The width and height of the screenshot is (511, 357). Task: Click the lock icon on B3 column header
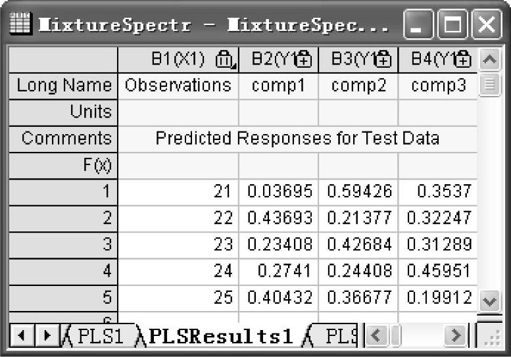(x=383, y=60)
